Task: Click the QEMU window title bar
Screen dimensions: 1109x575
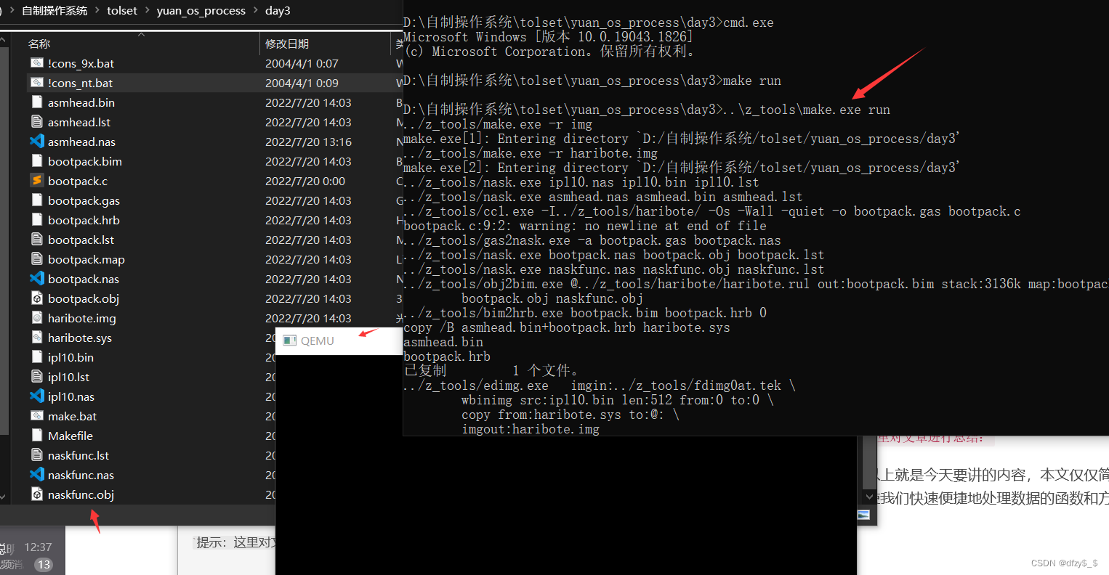Action: 339,340
